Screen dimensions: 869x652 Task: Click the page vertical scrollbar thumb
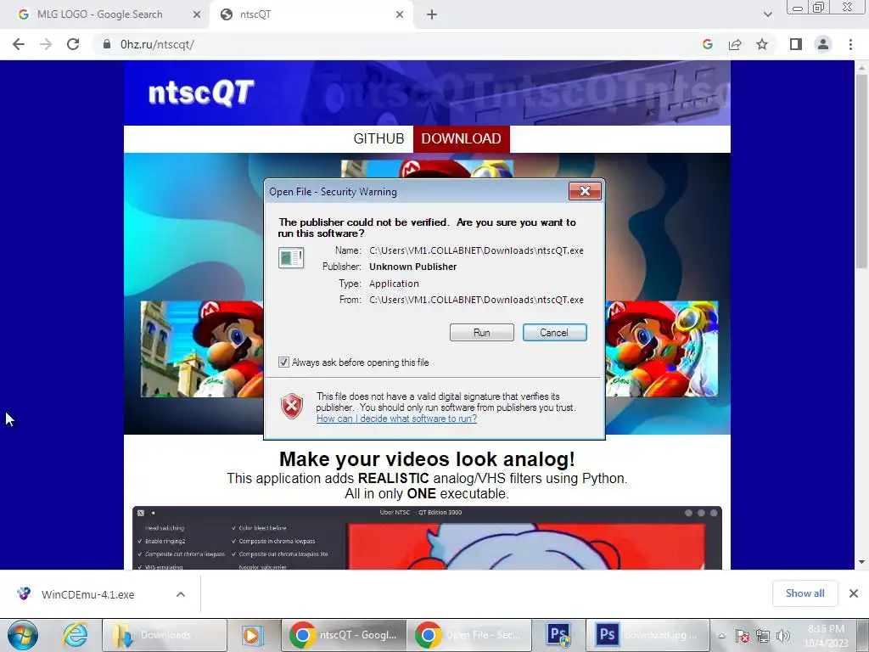[861, 171]
